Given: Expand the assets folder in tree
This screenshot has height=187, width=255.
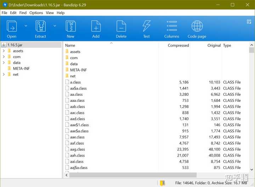Looking at the screenshot, I should (4, 51).
